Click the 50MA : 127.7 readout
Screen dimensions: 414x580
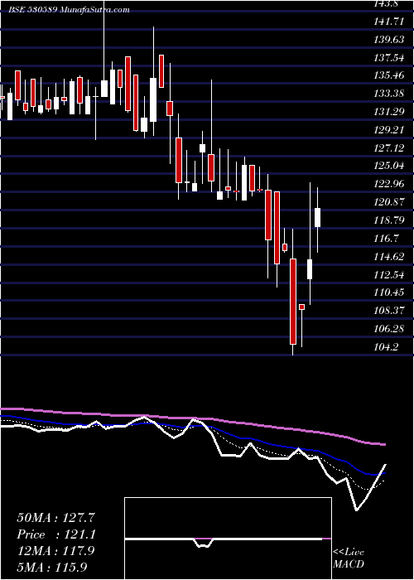pos(56,518)
